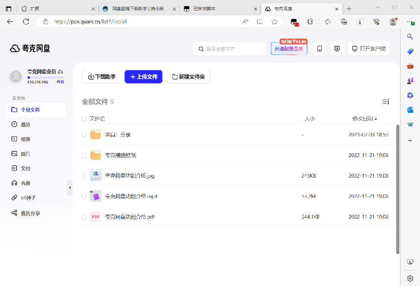Switch to the 扩展 tab
The image size is (420, 286).
coord(58,9)
